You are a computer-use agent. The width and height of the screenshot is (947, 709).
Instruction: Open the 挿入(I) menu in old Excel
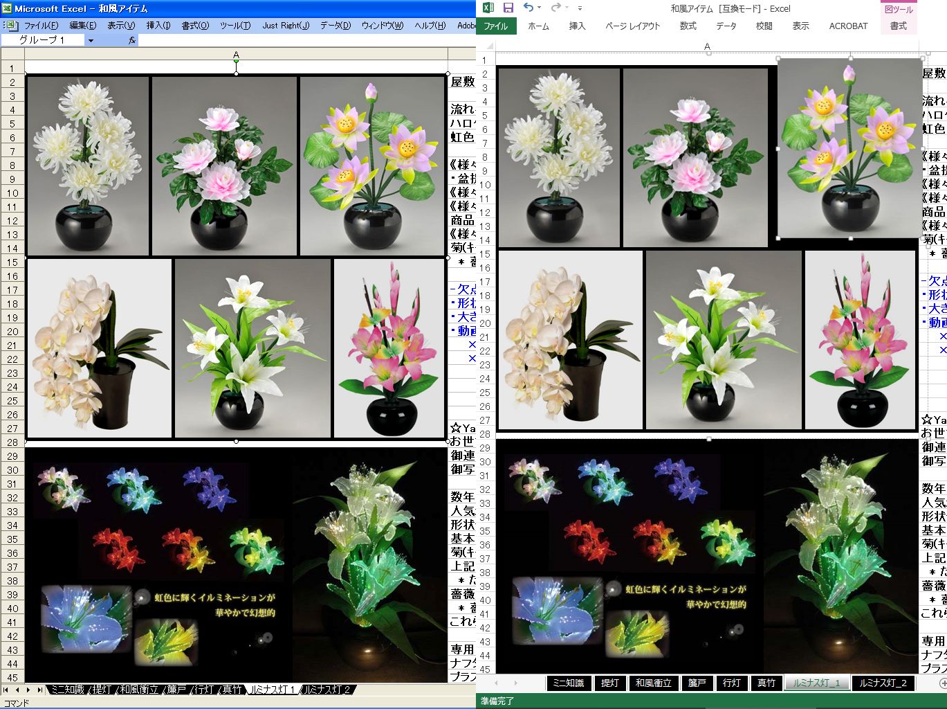158,26
